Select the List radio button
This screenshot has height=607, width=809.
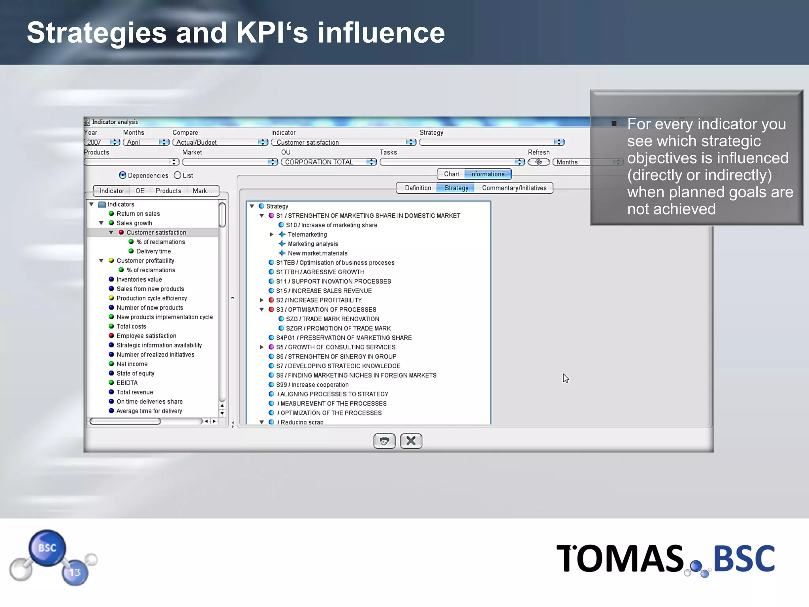coord(178,175)
